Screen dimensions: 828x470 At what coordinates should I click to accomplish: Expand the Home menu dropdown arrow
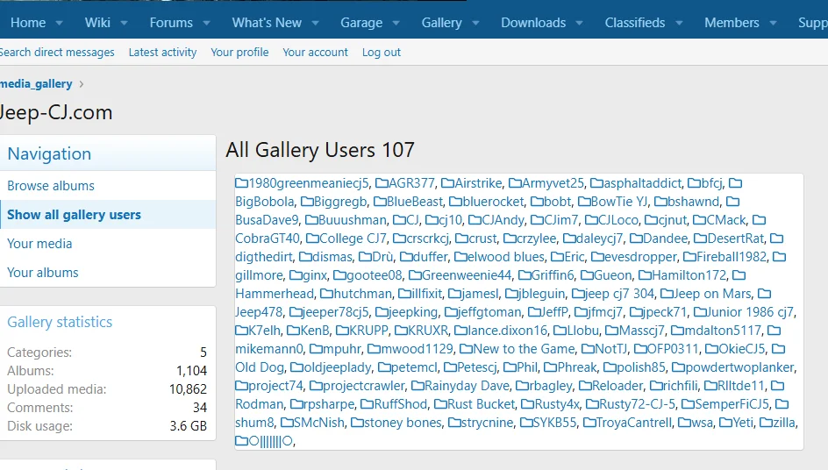[59, 23]
